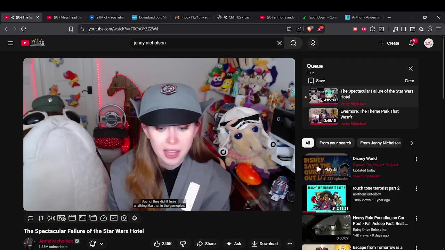This screenshot has width=445, height=250.
Task: Open the extensions puzzle-piece menu
Action: (373, 29)
